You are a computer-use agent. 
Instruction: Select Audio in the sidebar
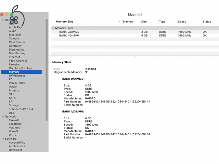tap(13, 31)
